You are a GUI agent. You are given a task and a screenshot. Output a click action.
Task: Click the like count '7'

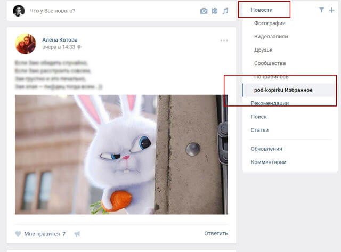pos(64,234)
